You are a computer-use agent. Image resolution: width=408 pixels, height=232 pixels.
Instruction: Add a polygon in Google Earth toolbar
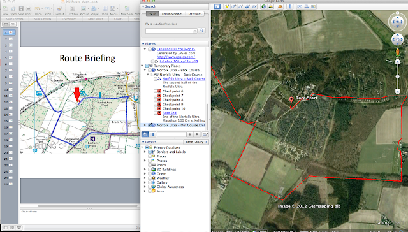(x=234, y=6)
